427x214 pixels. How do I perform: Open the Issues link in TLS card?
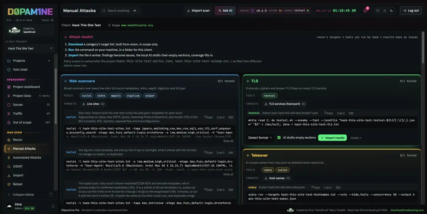(356, 138)
